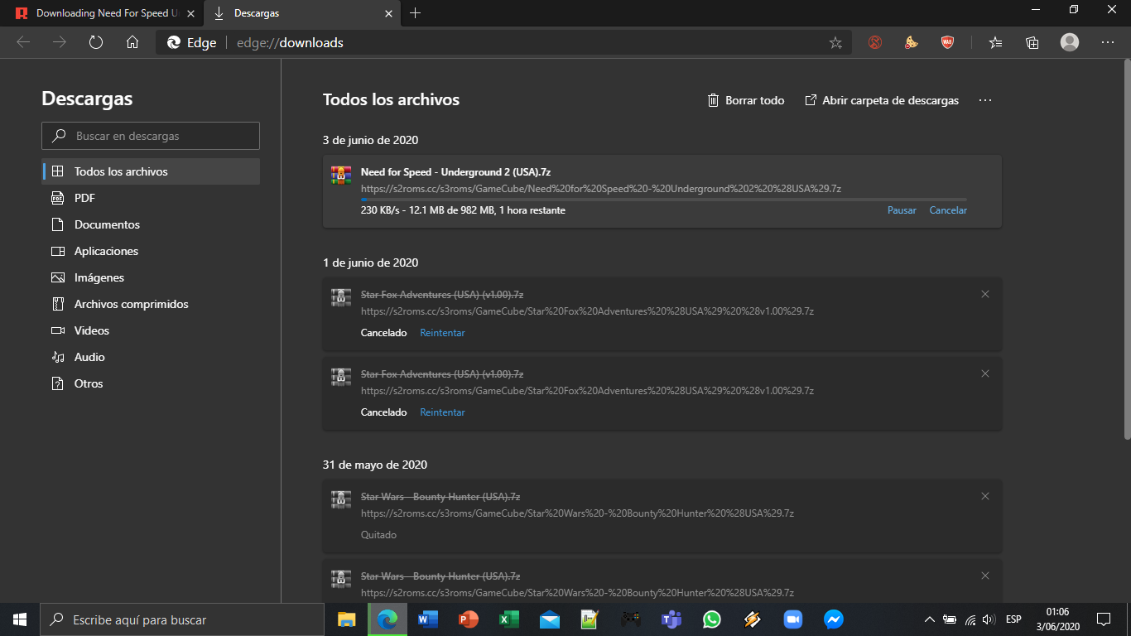Add this page to favorites star
Screen dimensions: 1131x636
[x=835, y=42]
